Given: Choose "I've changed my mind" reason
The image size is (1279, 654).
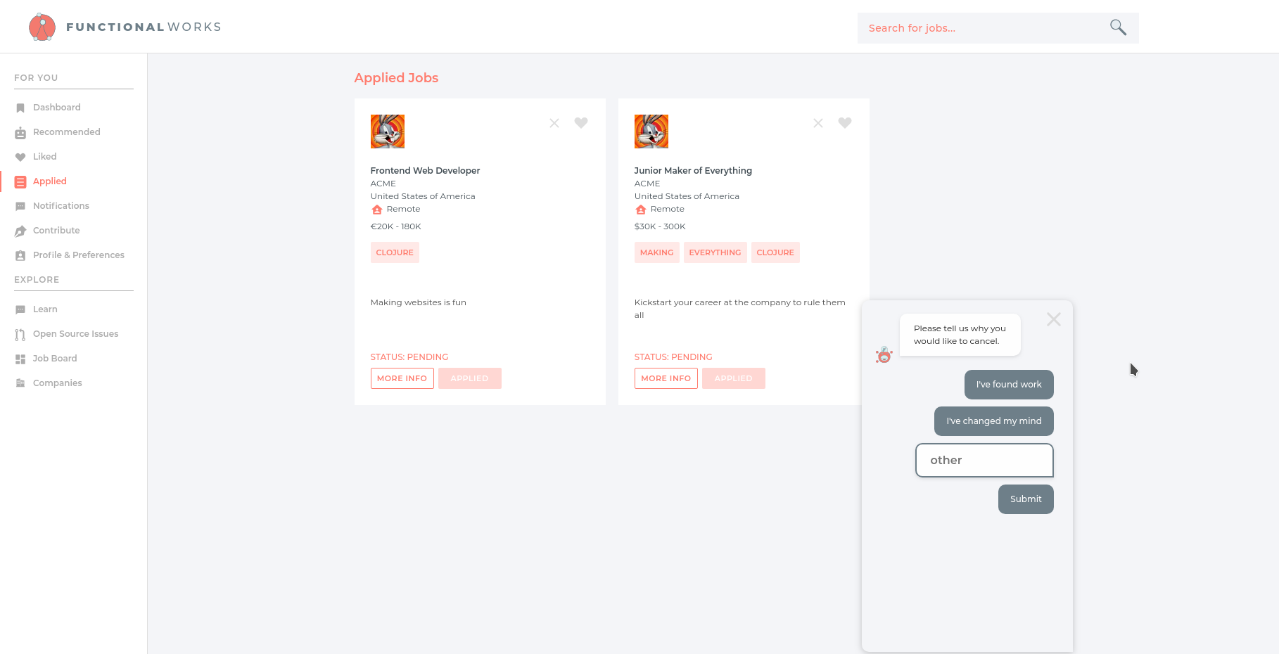Looking at the screenshot, I should tap(994, 421).
